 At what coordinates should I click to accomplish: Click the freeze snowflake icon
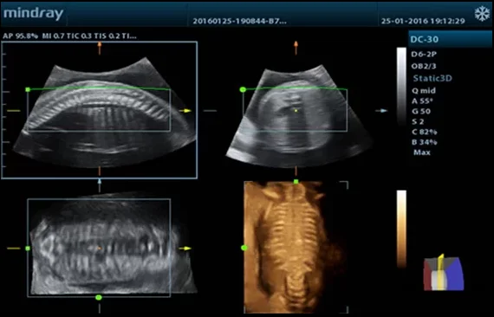point(483,14)
